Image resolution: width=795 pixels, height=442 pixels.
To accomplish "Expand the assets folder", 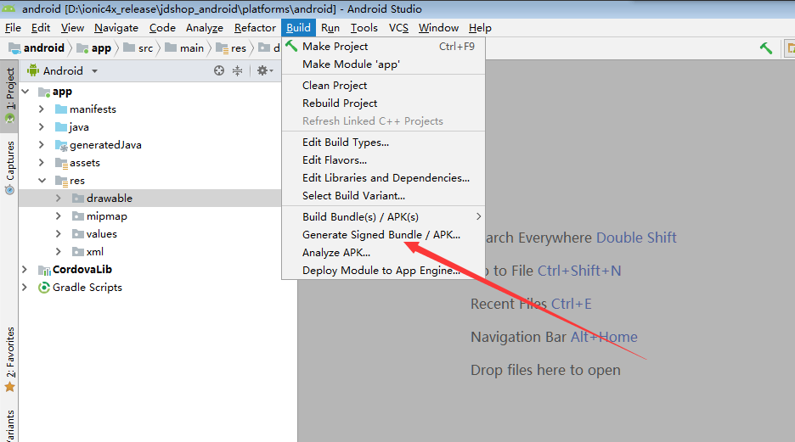I will click(42, 163).
